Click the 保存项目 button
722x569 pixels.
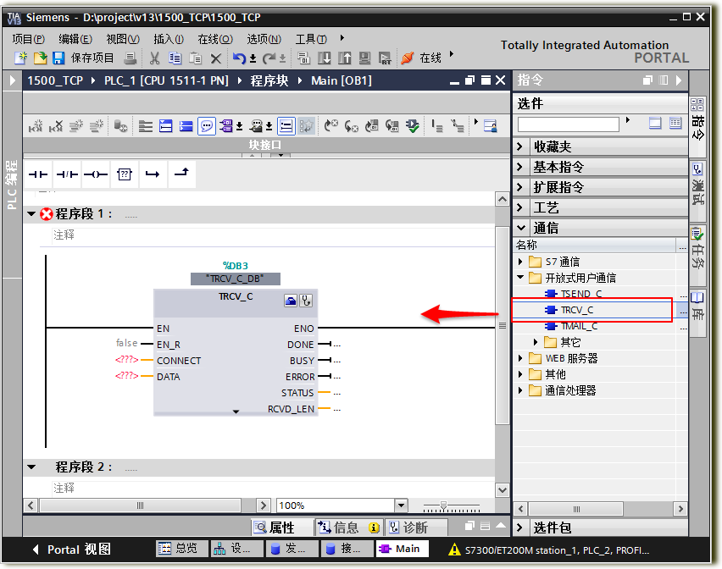pyautogui.click(x=92, y=58)
